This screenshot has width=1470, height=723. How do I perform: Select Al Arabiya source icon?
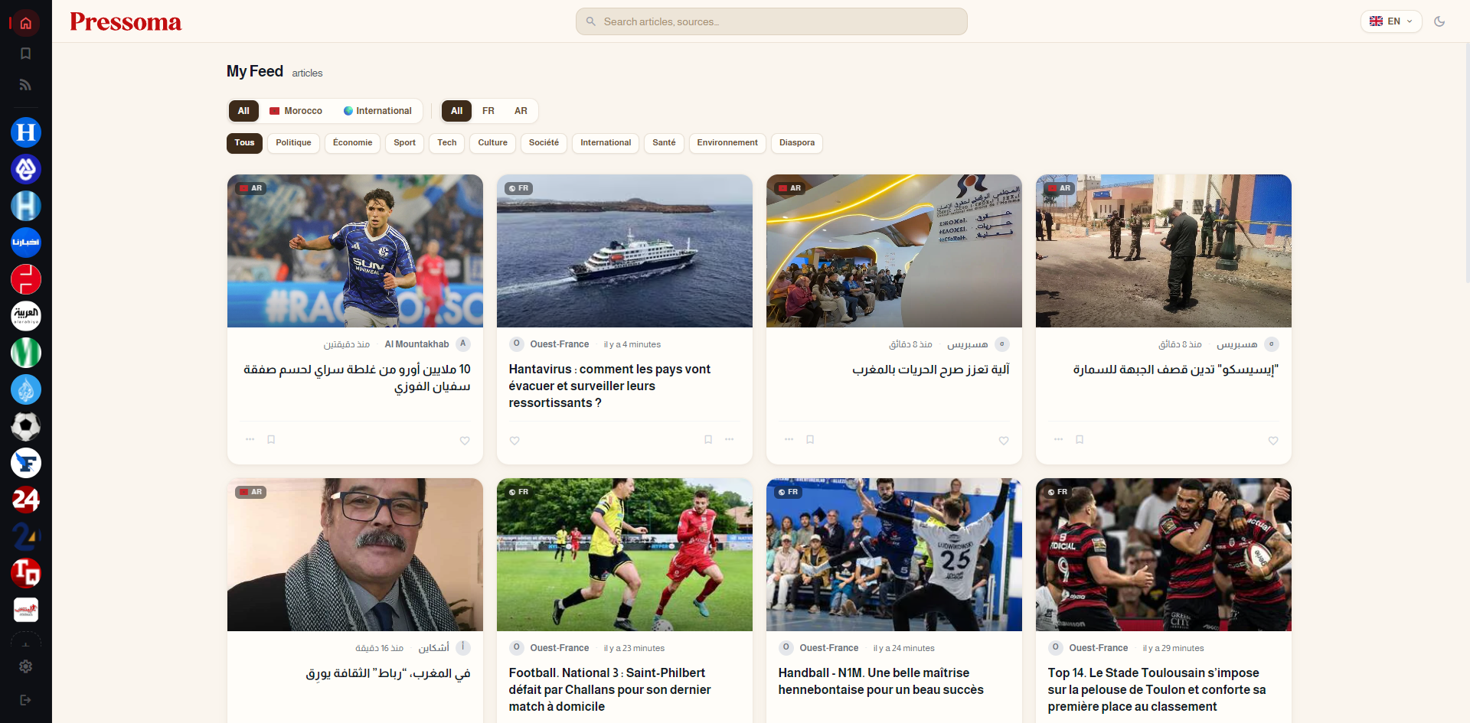26,316
